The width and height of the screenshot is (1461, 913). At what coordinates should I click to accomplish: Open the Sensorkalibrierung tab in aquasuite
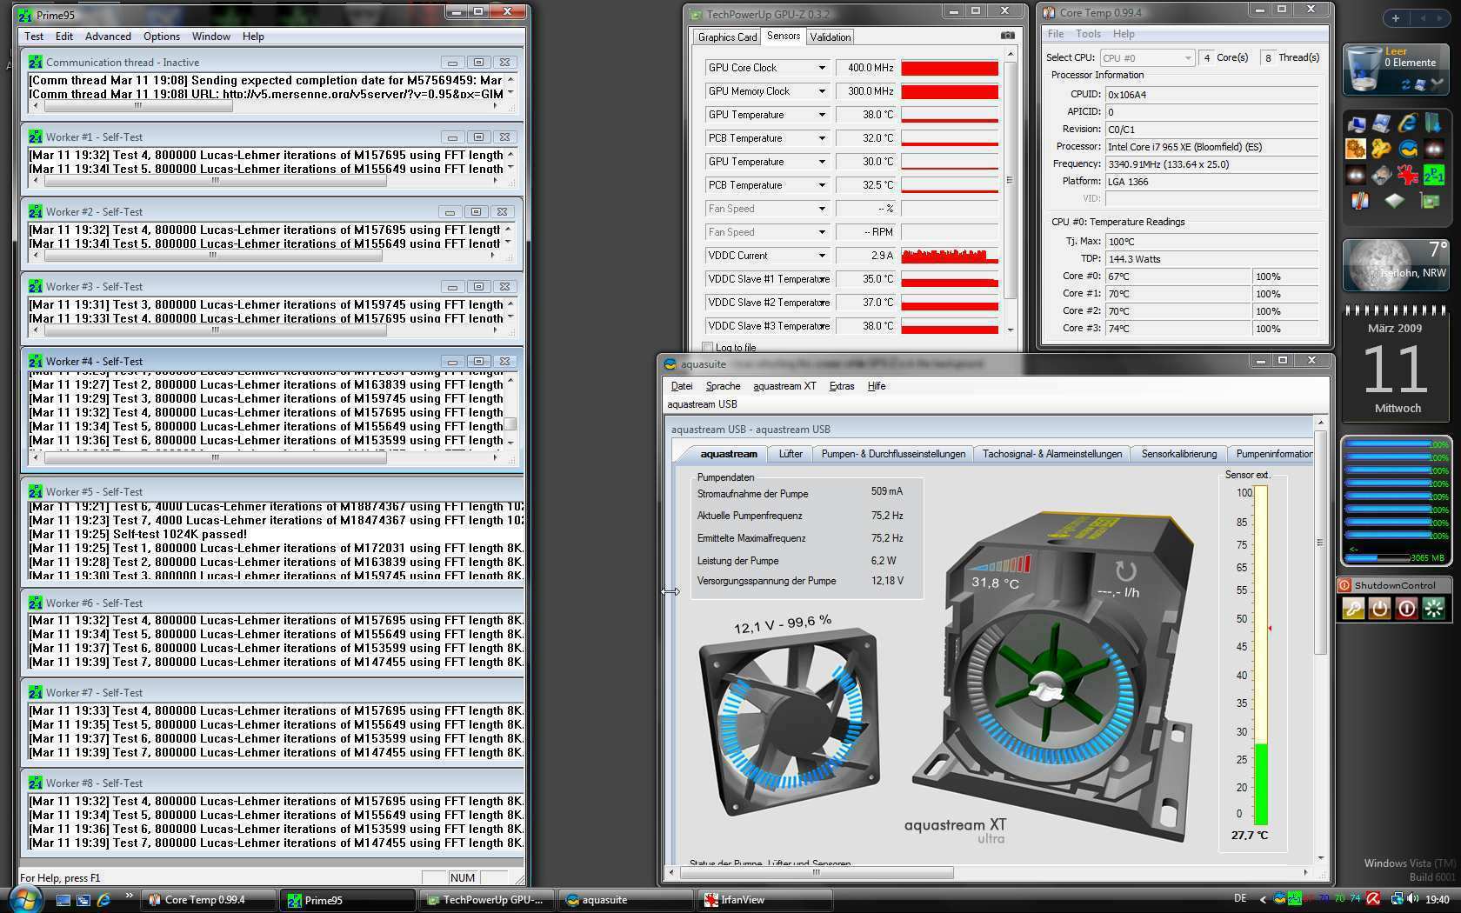1179,454
